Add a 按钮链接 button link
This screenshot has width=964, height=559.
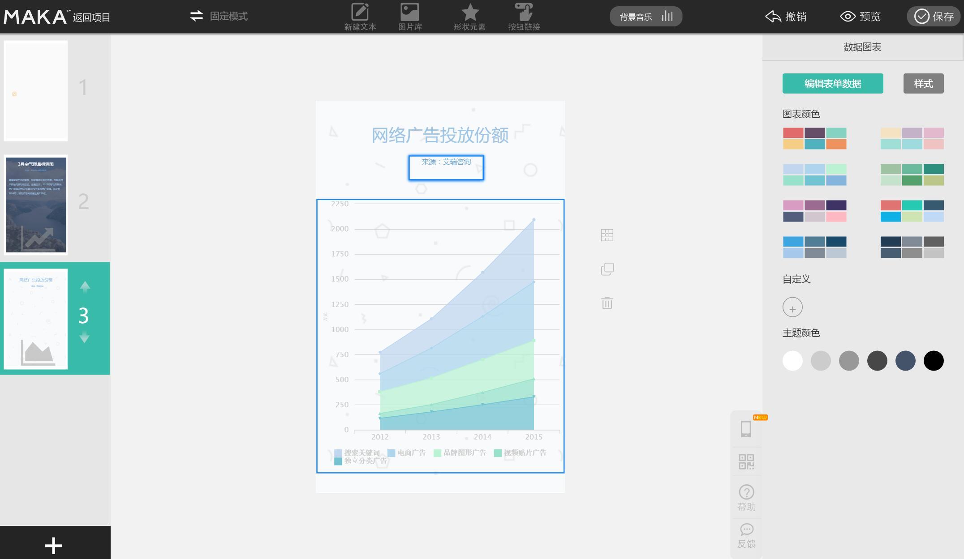click(524, 17)
